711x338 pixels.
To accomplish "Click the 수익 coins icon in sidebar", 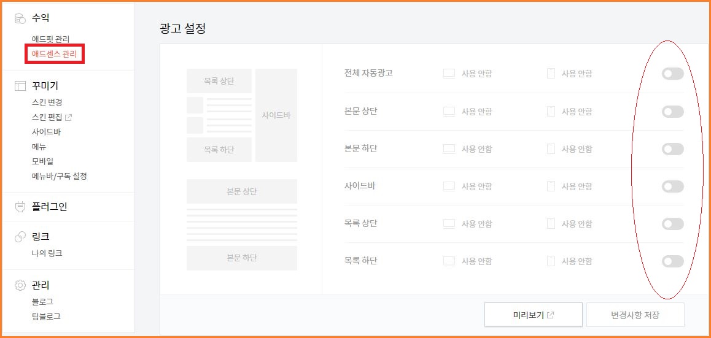I will click(20, 18).
